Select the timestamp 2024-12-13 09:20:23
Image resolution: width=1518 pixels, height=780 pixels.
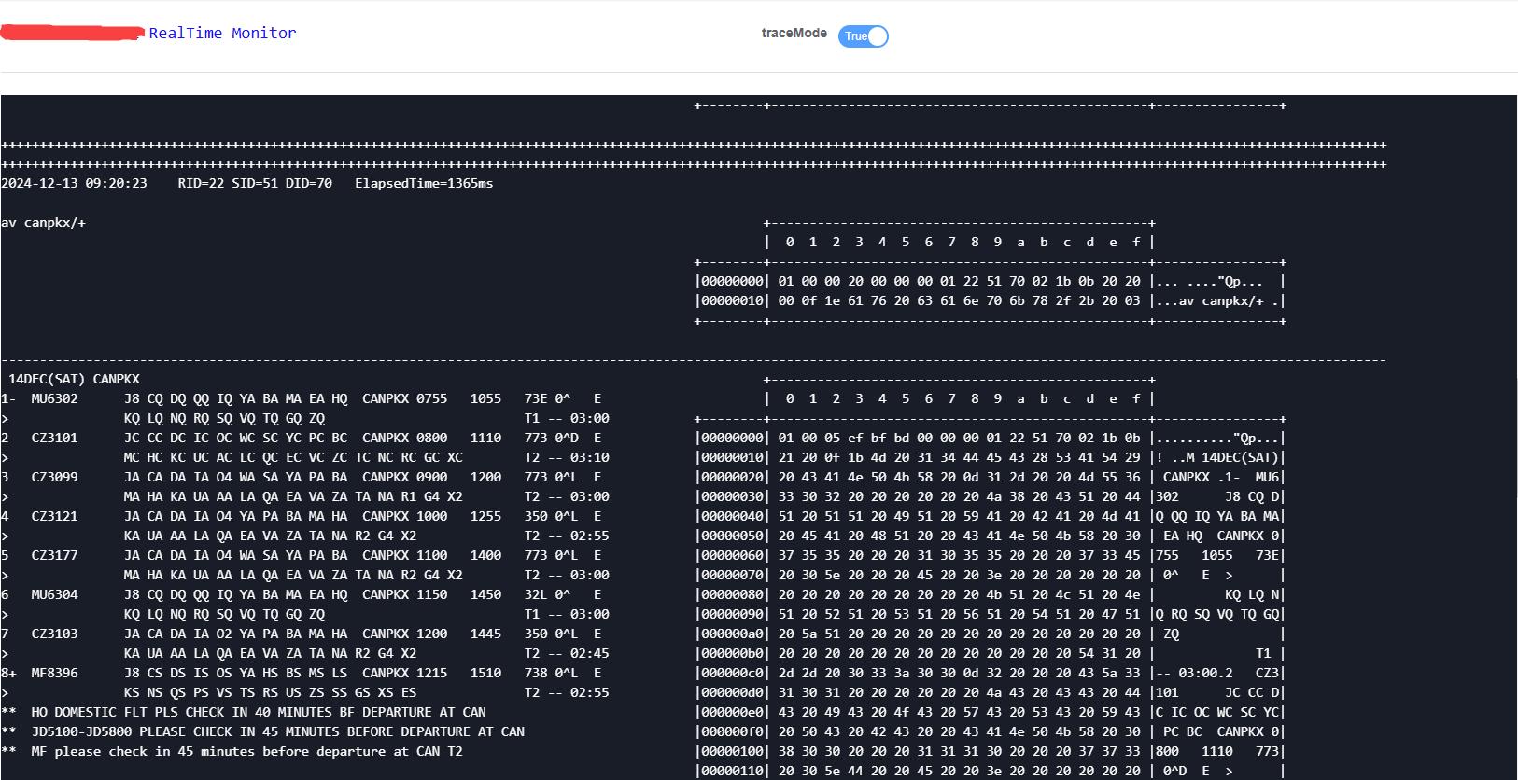click(74, 184)
